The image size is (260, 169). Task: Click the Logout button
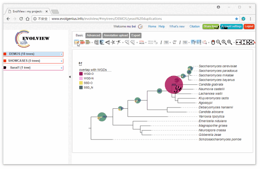tap(249, 26)
